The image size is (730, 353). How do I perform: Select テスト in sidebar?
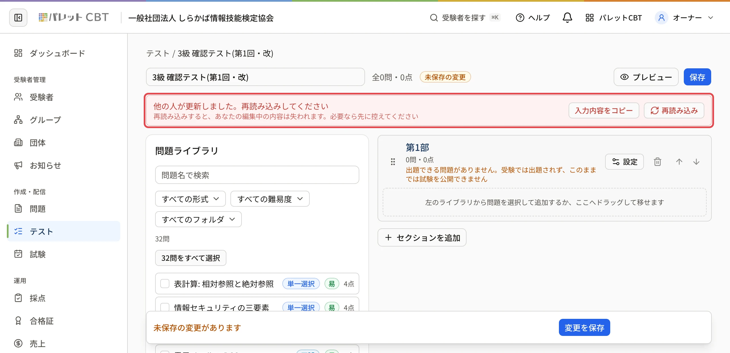click(x=64, y=231)
